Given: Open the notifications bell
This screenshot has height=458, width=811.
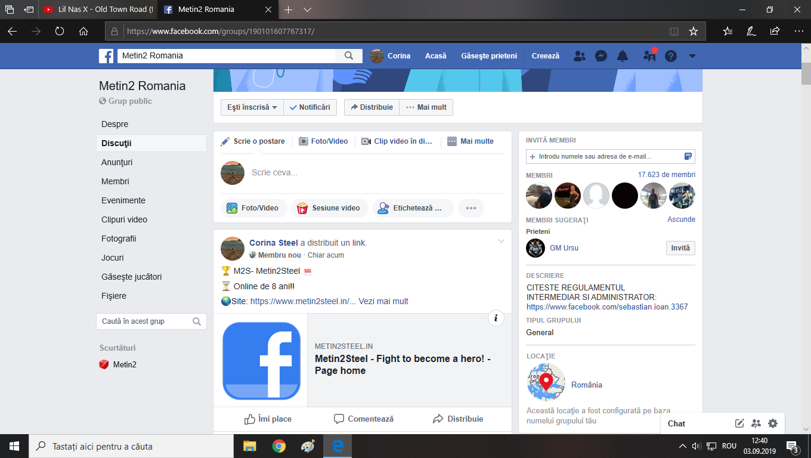Looking at the screenshot, I should (623, 56).
